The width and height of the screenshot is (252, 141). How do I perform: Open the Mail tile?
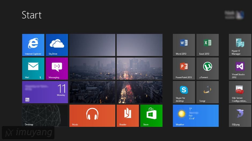(33, 68)
